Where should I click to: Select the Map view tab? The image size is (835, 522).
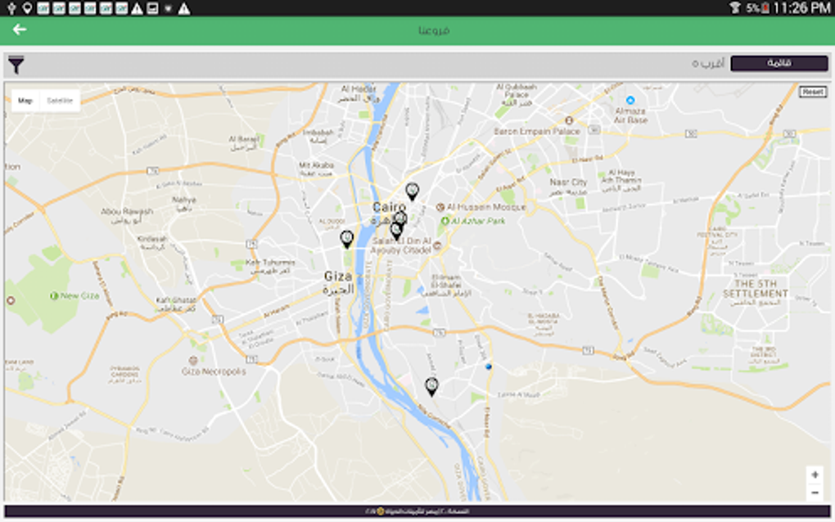25,101
